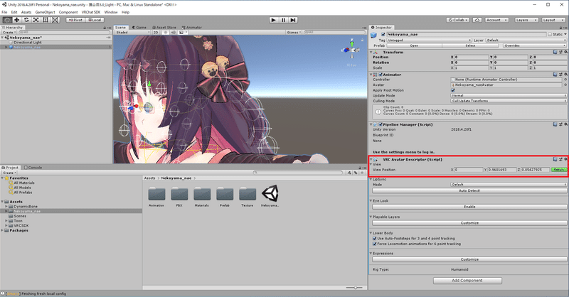Toggle Auto-Footsteps for 3 and 4 point tracking
Viewport: 569px width, 297px height.
[375, 238]
